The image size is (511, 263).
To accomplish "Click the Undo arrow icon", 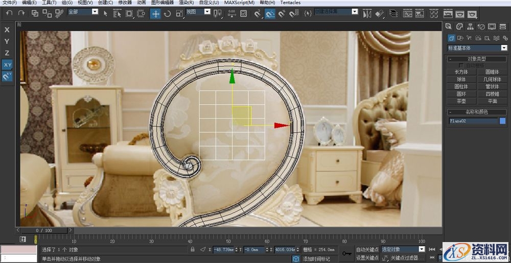I will coord(9,13).
